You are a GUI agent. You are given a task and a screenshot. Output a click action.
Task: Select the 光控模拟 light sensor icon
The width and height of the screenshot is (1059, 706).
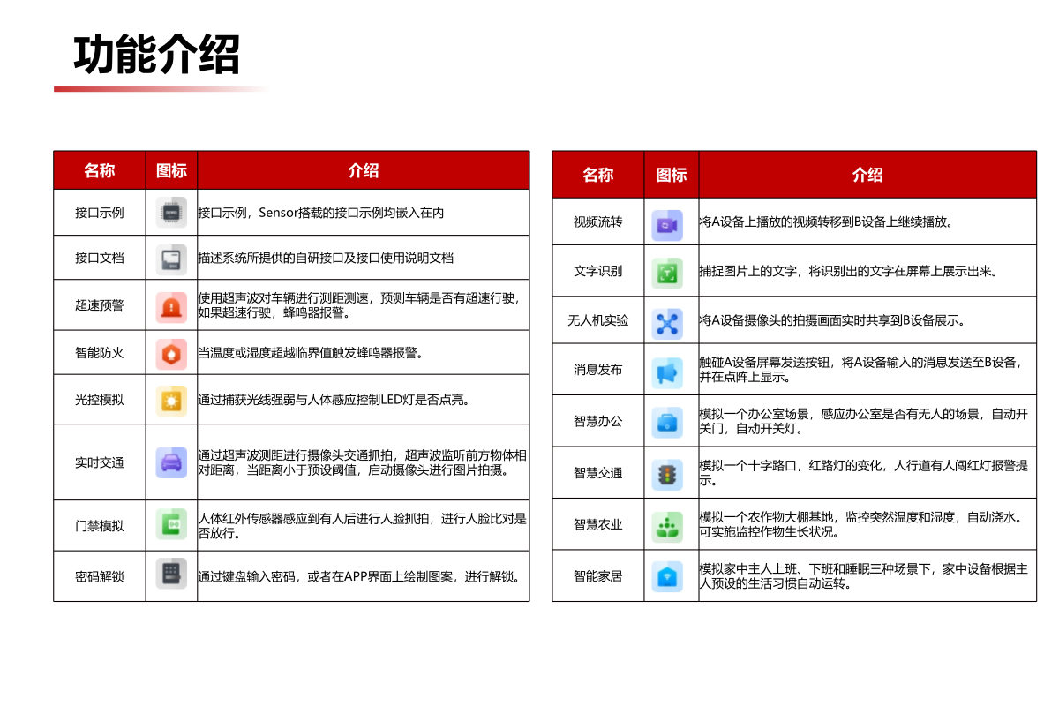tap(171, 399)
